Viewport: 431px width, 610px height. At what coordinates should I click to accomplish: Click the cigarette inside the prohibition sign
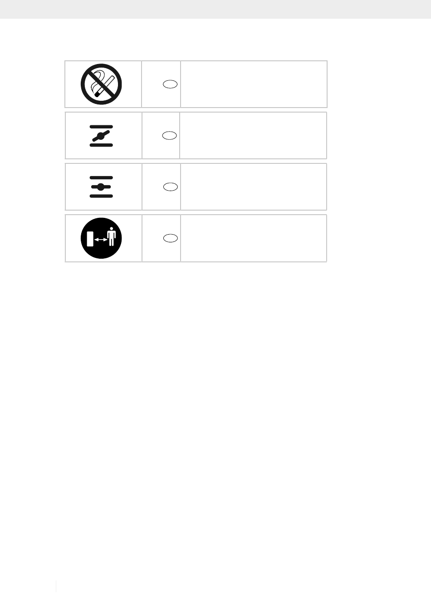[103, 85]
